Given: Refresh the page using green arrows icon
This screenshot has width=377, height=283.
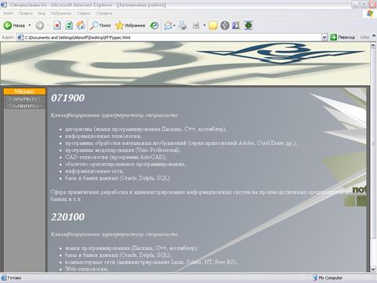Looking at the screenshot, I should click(69, 25).
